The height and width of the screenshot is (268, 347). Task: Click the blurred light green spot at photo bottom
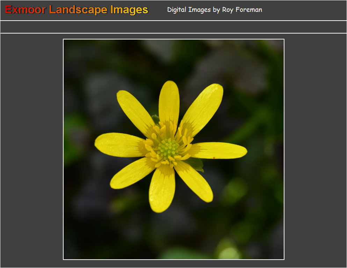pos(229,253)
